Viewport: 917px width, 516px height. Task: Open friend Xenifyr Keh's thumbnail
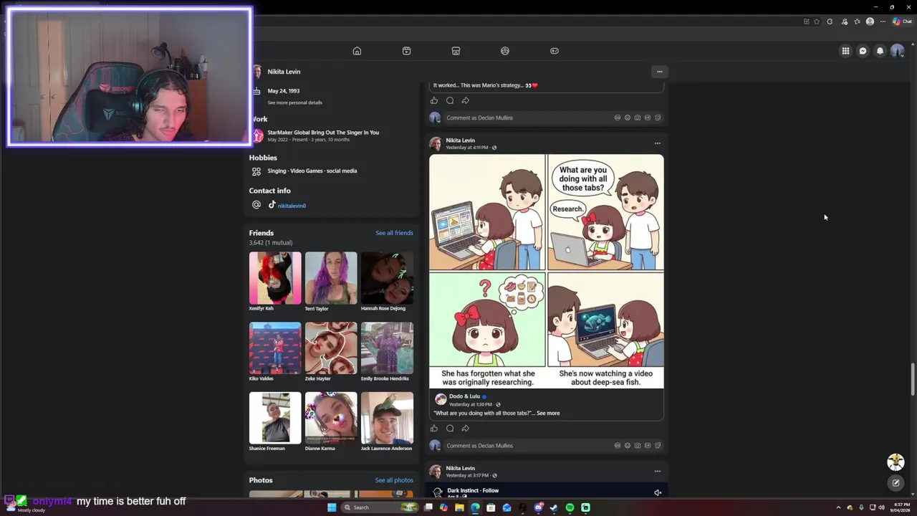pos(275,278)
